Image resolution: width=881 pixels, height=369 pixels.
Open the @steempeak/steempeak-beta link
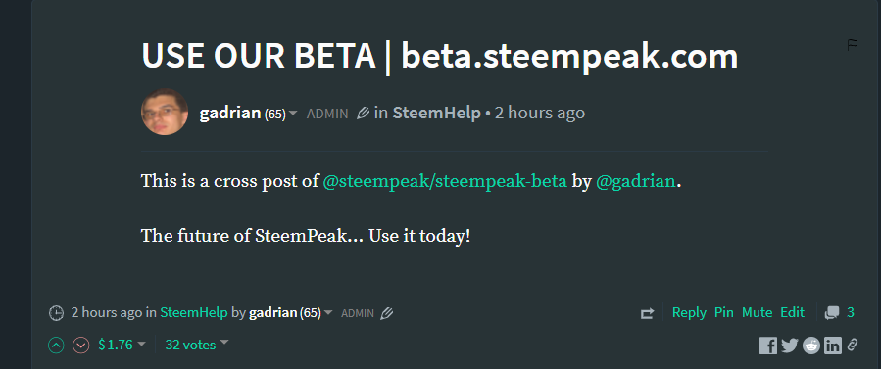coord(445,182)
